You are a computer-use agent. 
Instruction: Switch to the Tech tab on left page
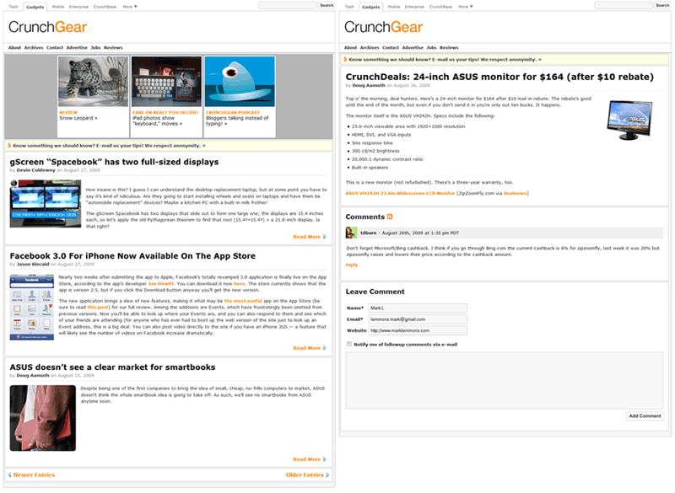(13, 7)
